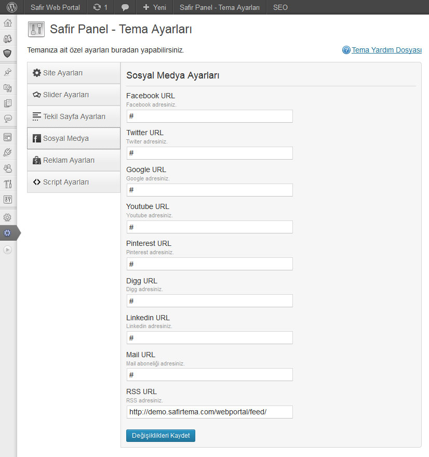Screen dimensions: 429x457
Task: Open the Pages icon in sidebar
Action: point(8,103)
